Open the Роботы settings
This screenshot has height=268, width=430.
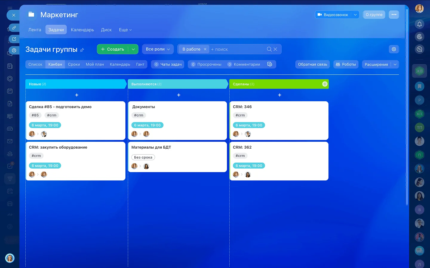(x=346, y=64)
